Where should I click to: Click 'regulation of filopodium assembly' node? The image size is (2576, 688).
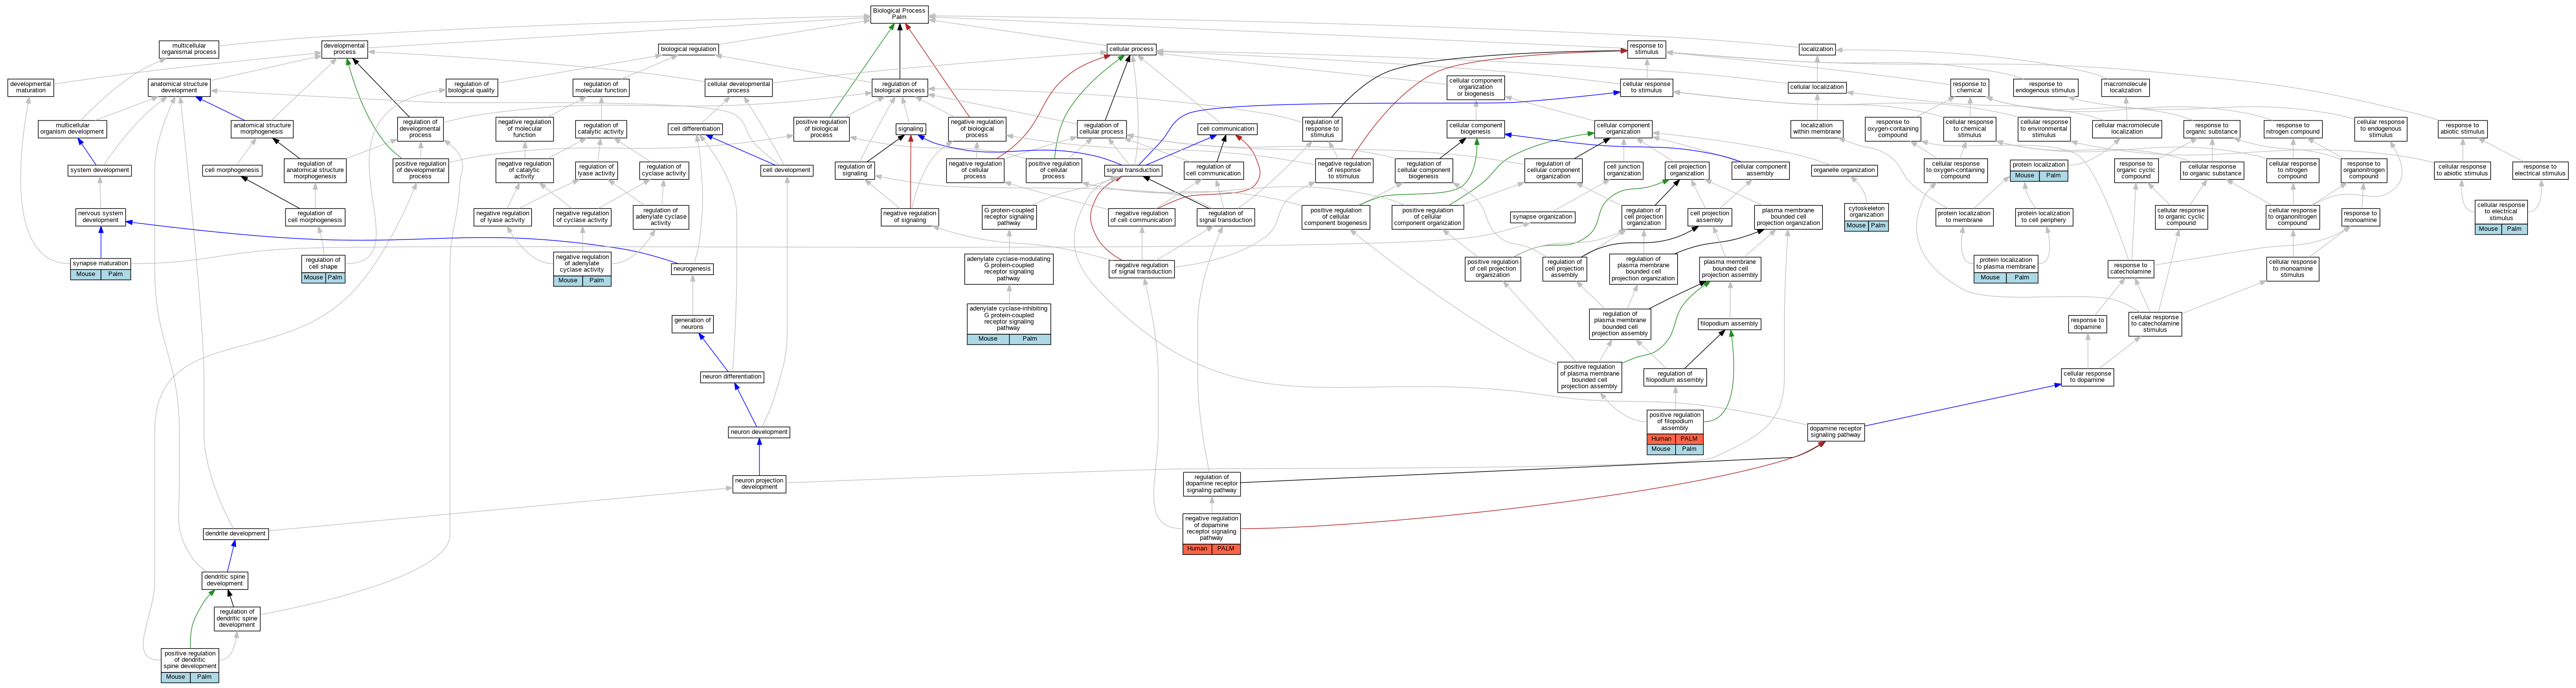[x=1675, y=377]
